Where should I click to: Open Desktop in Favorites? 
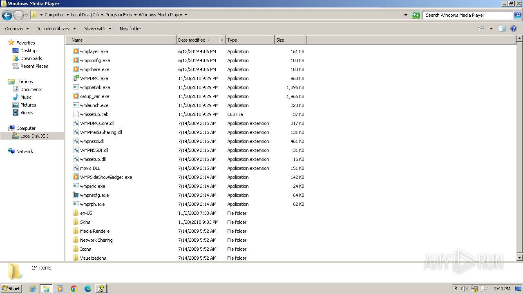(28, 51)
